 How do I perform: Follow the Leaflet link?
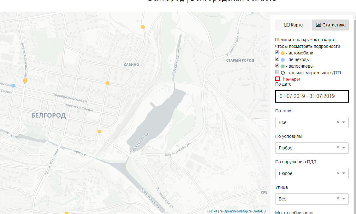pyautogui.click(x=212, y=211)
